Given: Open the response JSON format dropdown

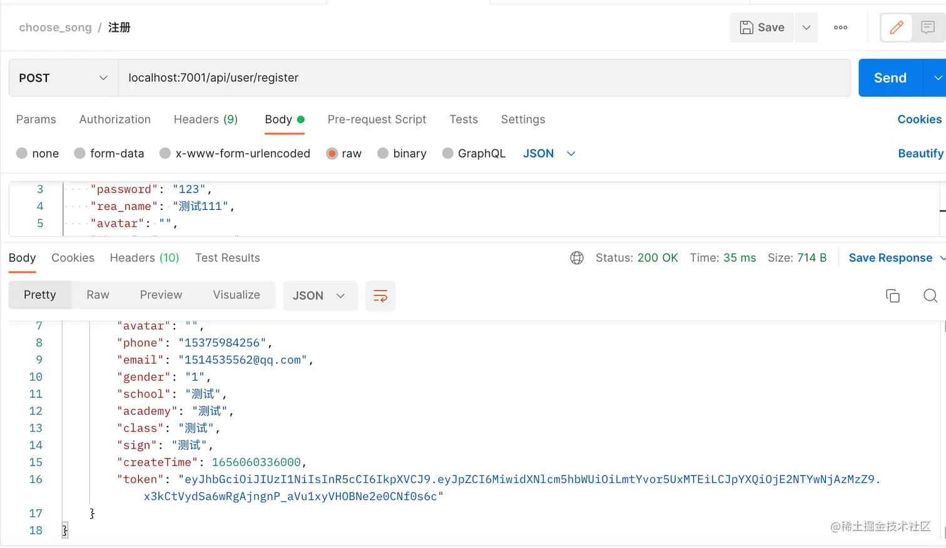Looking at the screenshot, I should pyautogui.click(x=319, y=296).
